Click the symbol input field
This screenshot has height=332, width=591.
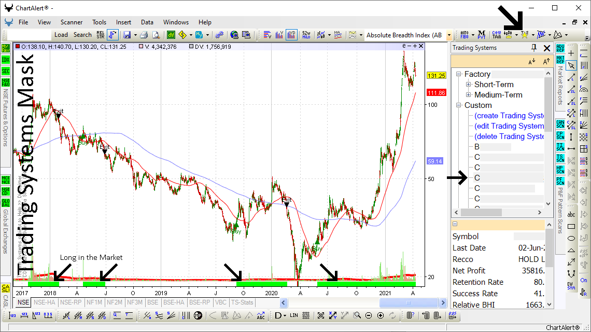coord(29,35)
